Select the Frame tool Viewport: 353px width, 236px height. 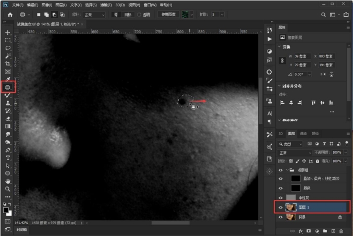8,71
